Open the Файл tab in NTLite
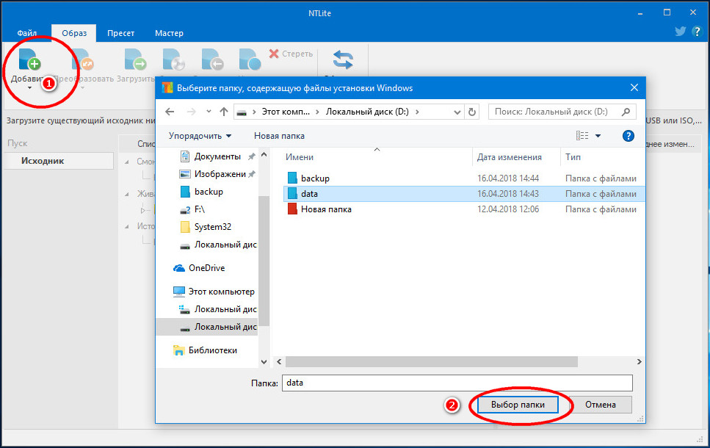This screenshot has height=448, width=710. click(x=26, y=33)
